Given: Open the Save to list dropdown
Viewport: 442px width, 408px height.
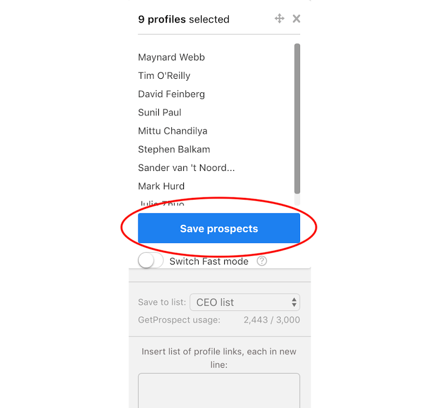Looking at the screenshot, I should tap(245, 302).
